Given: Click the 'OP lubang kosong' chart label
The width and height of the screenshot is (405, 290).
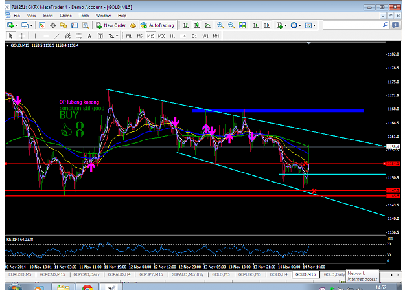Looking at the screenshot, I should pyautogui.click(x=79, y=102).
